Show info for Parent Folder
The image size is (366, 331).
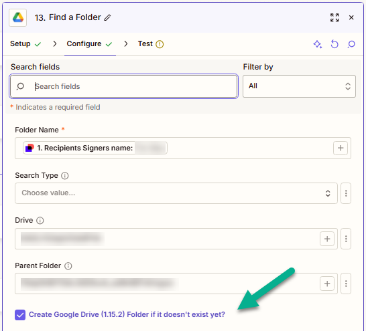(68, 266)
